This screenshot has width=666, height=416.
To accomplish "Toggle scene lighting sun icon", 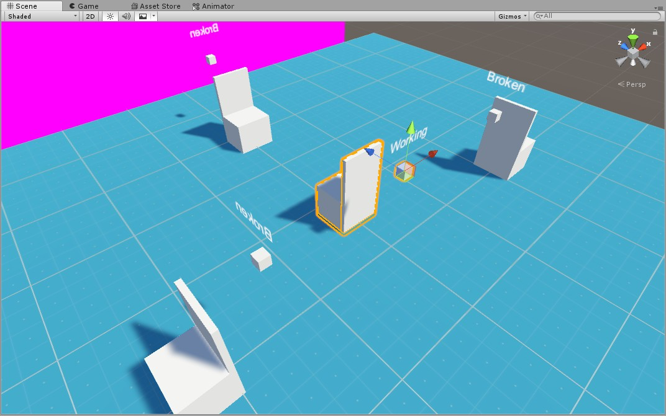I will [110, 17].
